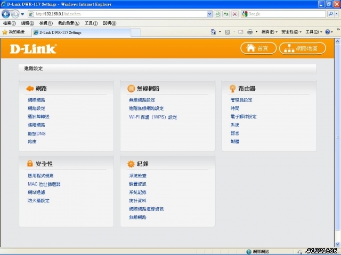Open the 網際網路 link under 網路
This screenshot has width=341, height=255.
36,100
